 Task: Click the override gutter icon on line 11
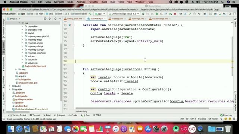pyautogui.click(x=70, y=25)
